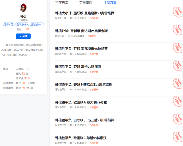Click the 足球近9中8 badge

(x=22, y=24)
